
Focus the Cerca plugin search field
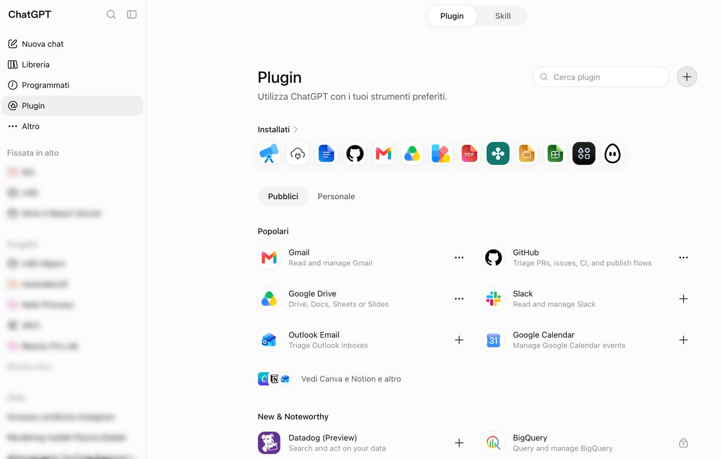601,77
